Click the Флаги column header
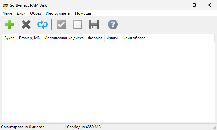 click(112, 38)
